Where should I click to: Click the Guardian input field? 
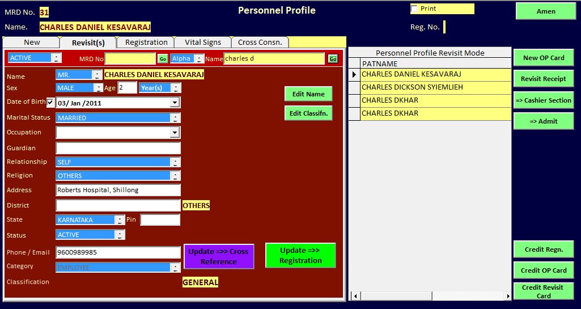[118, 148]
